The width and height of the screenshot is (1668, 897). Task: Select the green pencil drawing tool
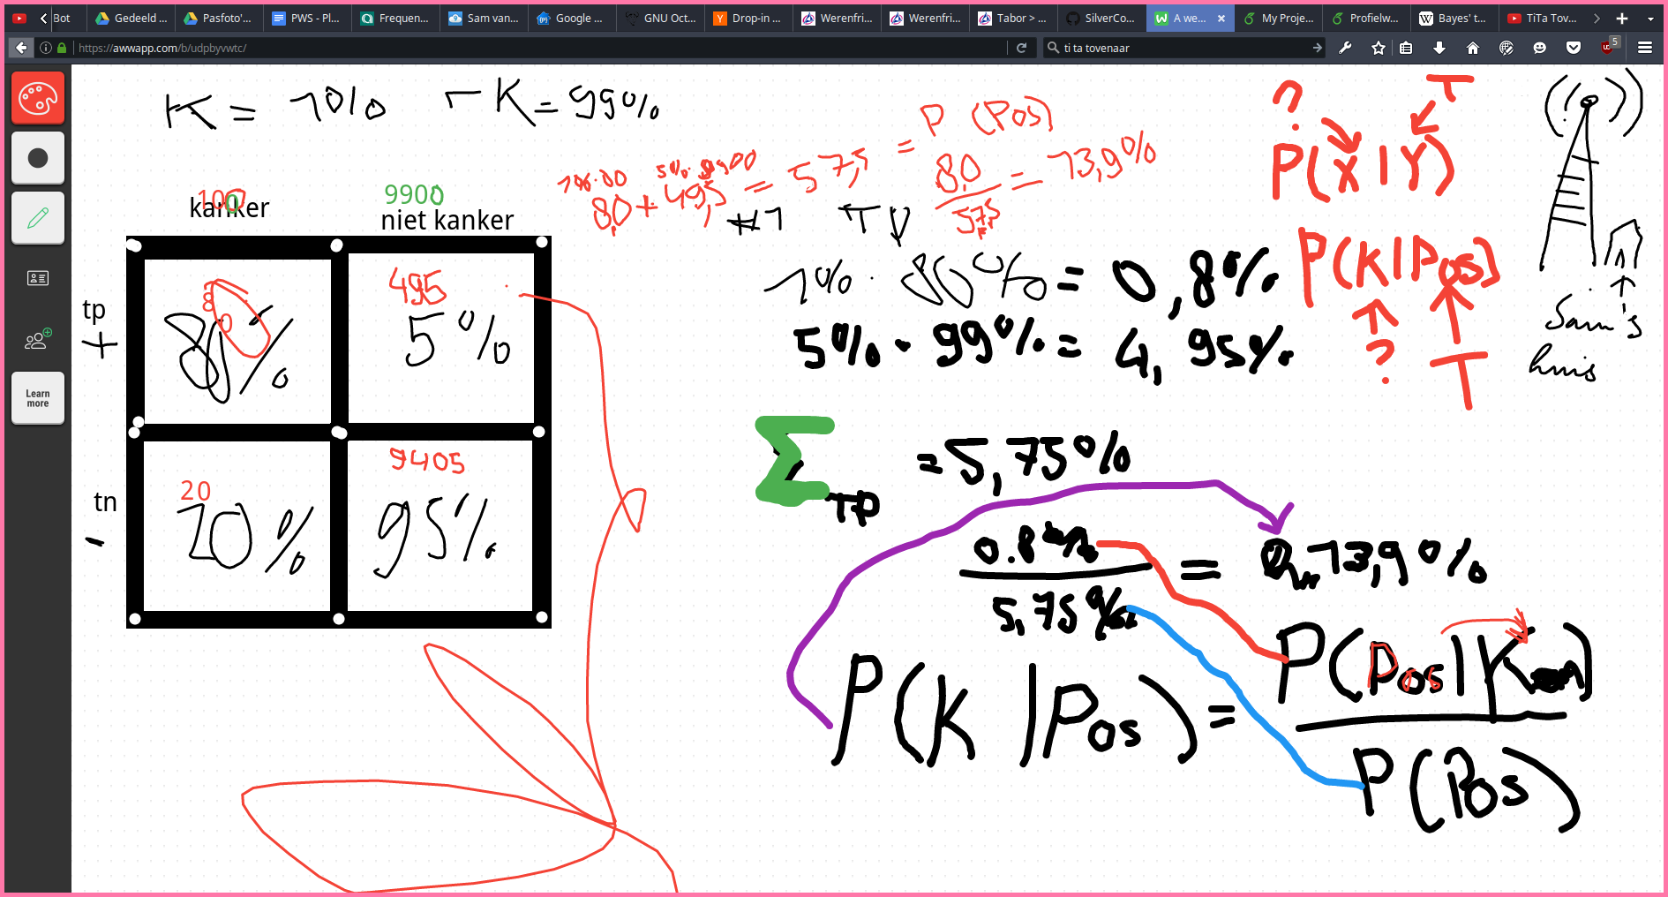pos(38,218)
